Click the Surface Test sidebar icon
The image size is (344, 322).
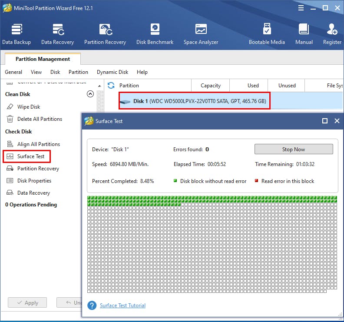pyautogui.click(x=10, y=156)
